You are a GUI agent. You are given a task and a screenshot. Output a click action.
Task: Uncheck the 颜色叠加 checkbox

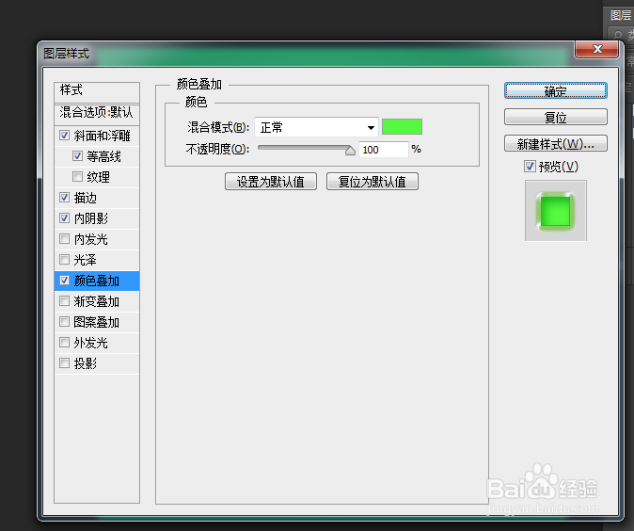[64, 280]
